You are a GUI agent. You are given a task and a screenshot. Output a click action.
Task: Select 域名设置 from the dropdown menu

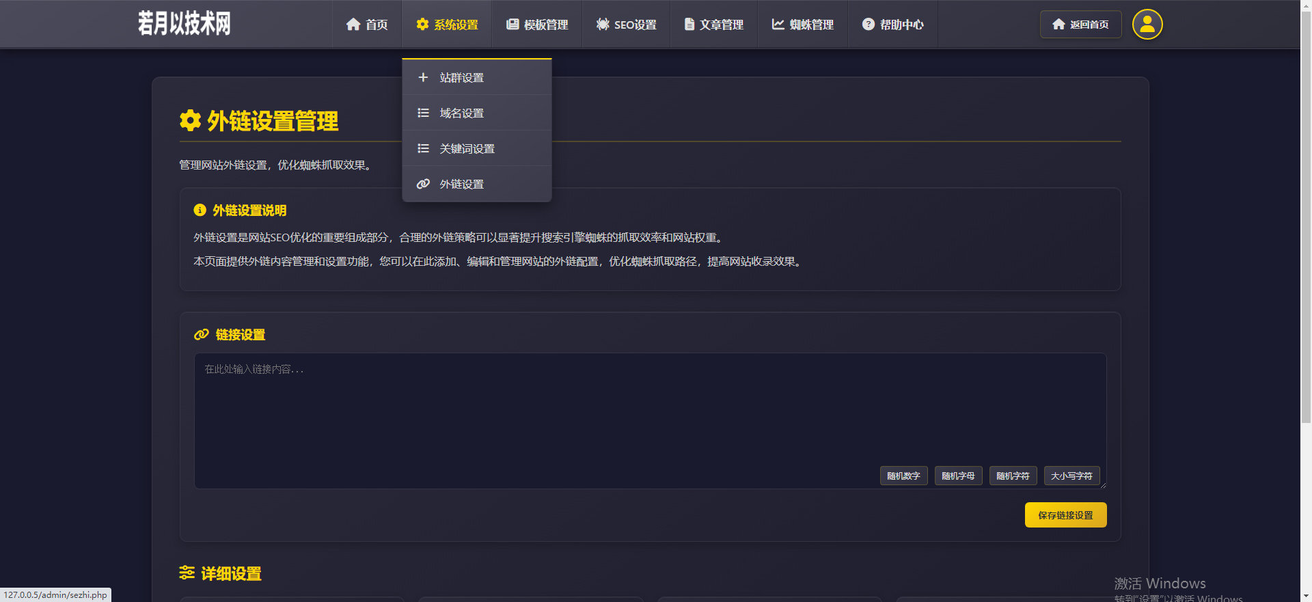(461, 113)
